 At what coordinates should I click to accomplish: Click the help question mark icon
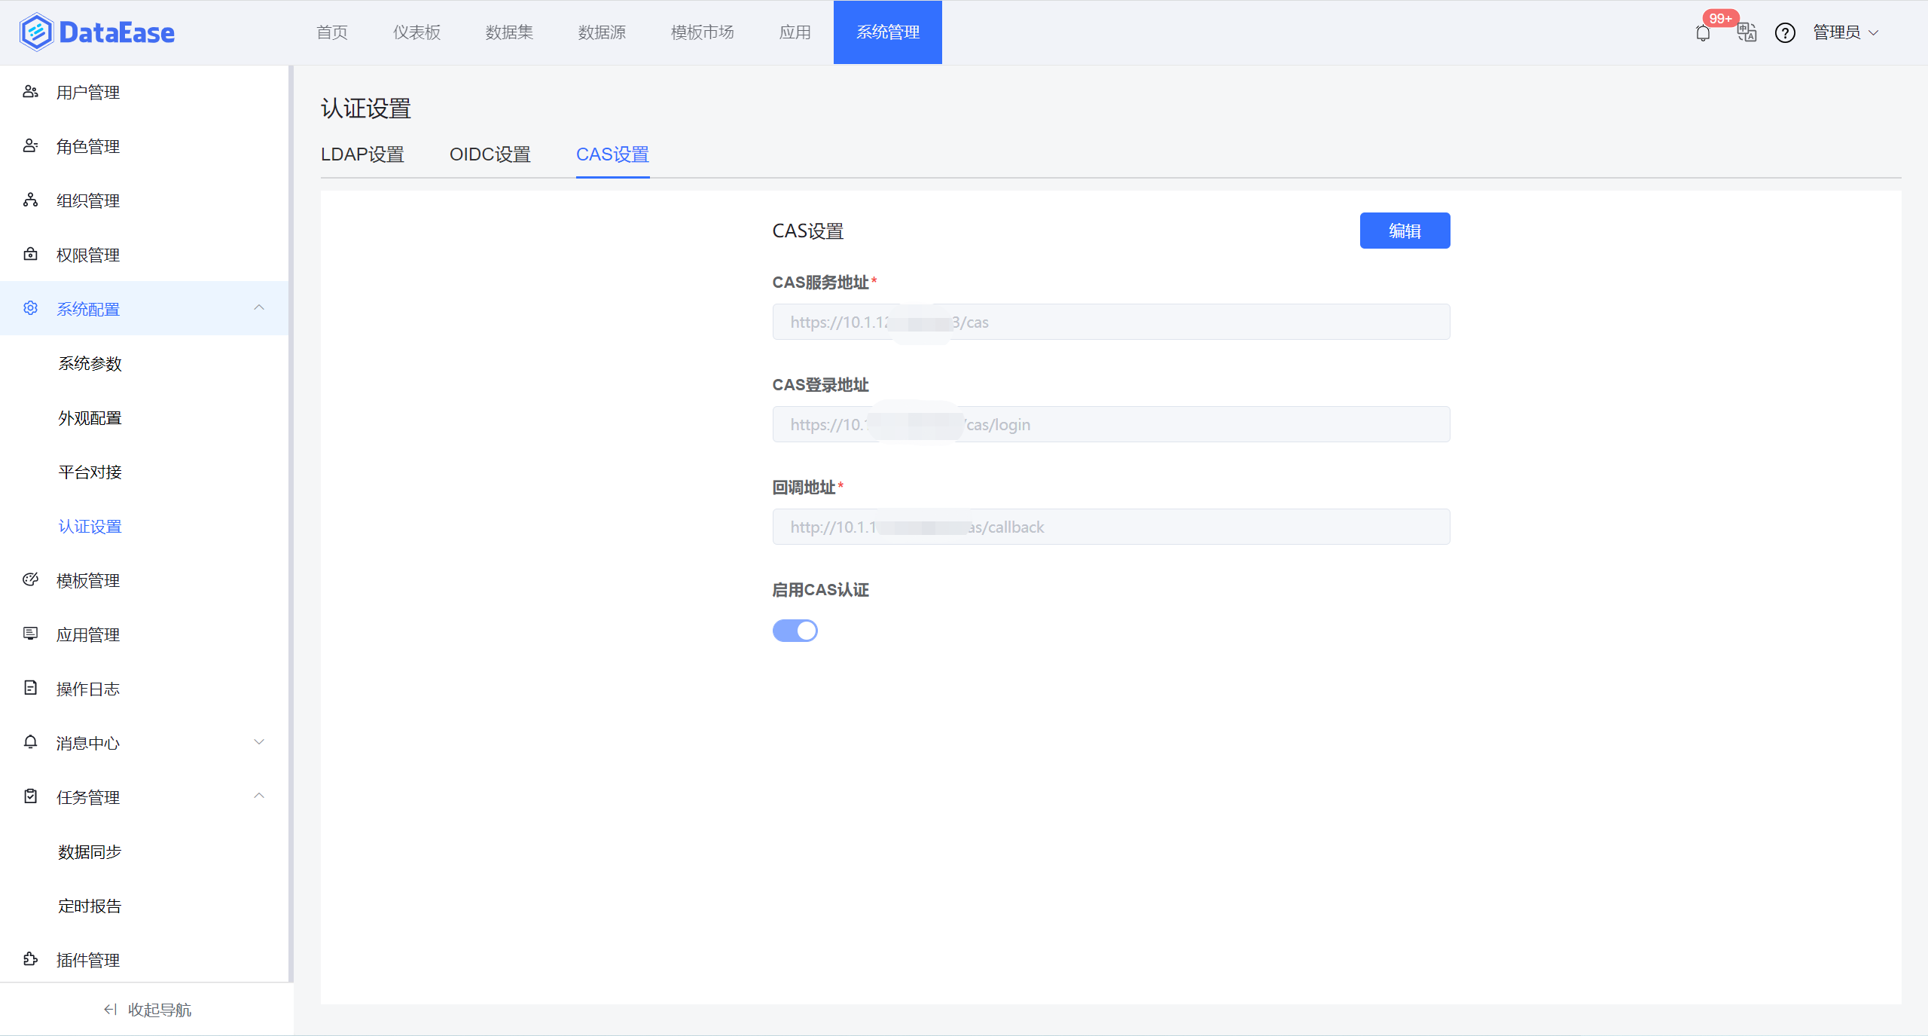click(1786, 33)
